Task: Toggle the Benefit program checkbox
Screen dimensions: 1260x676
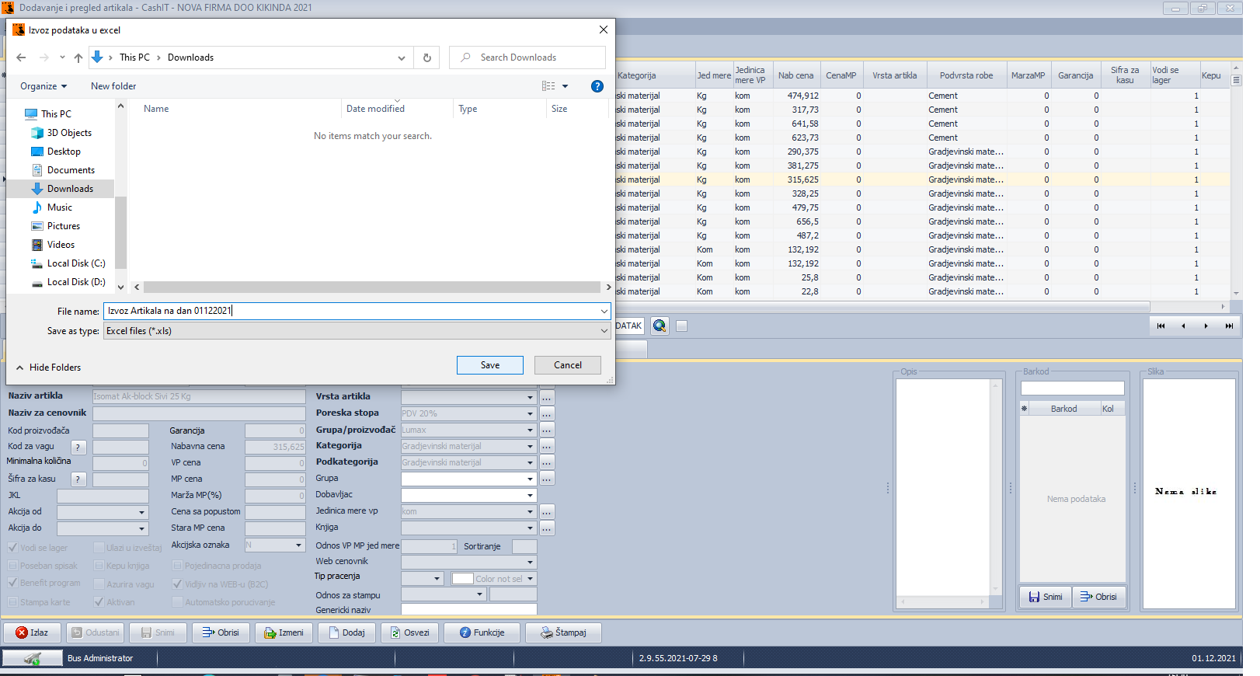Action: 12,583
